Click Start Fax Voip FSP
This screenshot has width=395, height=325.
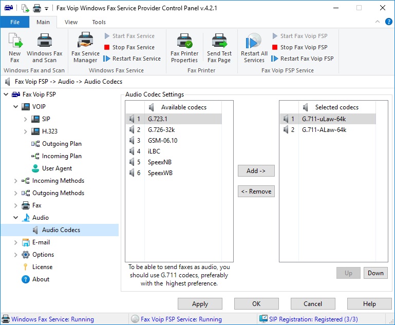click(x=300, y=36)
